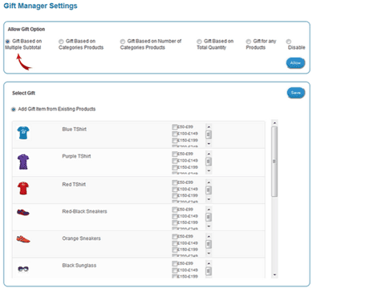Click the product list main scrollbar thumb
Image resolution: width=377 pixels, height=288 pixels.
tap(274, 162)
